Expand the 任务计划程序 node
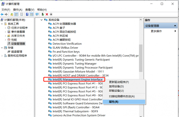 [x=5, y=28]
